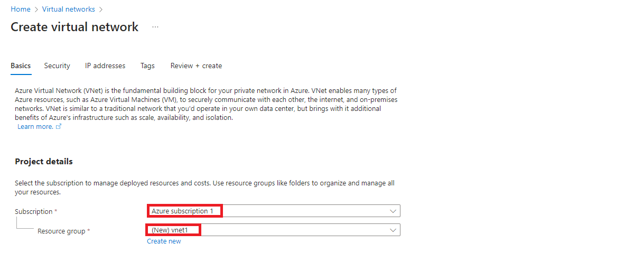The width and height of the screenshot is (625, 262).
Task: Switch to the Review + create tab
Action: click(x=196, y=66)
